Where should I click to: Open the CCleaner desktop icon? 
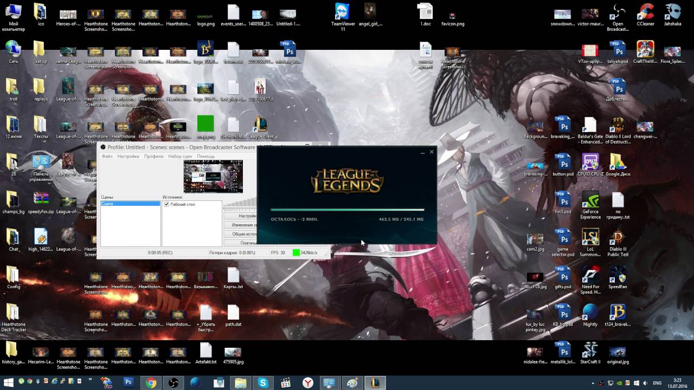[645, 16]
